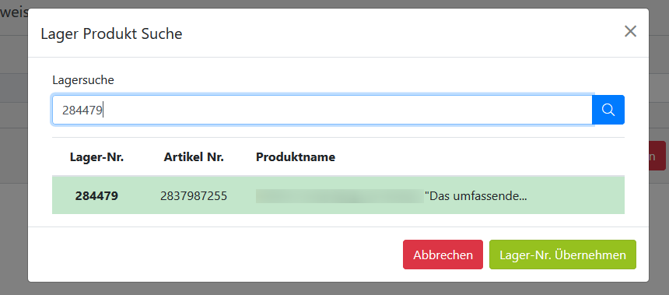Place cursor on typed text 284479 in search box

[82, 111]
